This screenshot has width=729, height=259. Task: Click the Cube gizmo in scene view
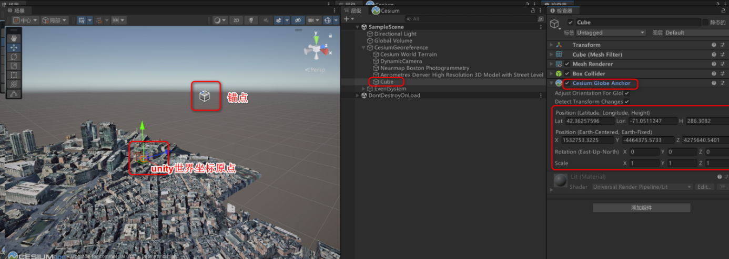click(x=205, y=95)
